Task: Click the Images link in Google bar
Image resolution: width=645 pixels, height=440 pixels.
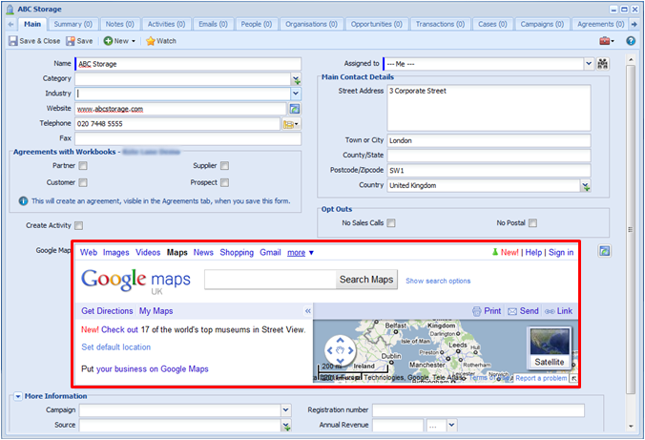Action: [116, 253]
